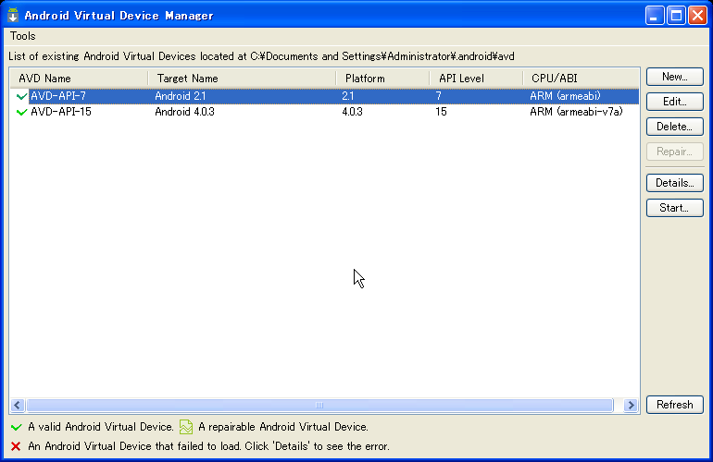Click the green checkmark beside AVD-API-15
This screenshot has height=462, width=713.
(21, 112)
